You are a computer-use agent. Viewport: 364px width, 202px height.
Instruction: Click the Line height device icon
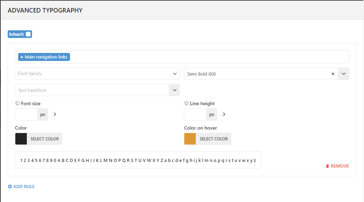tap(186, 103)
